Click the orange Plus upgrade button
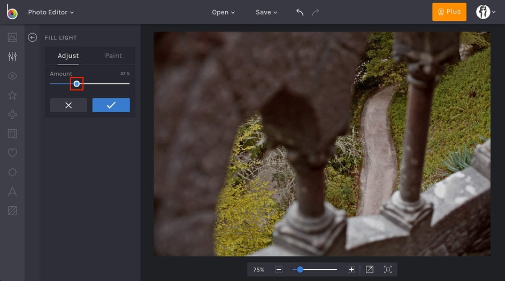This screenshot has height=281, width=505. [x=449, y=12]
